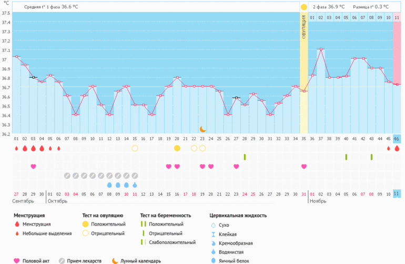405x264 pixels.
Task: Click the highlighted date 11 in November
Action: point(397,194)
